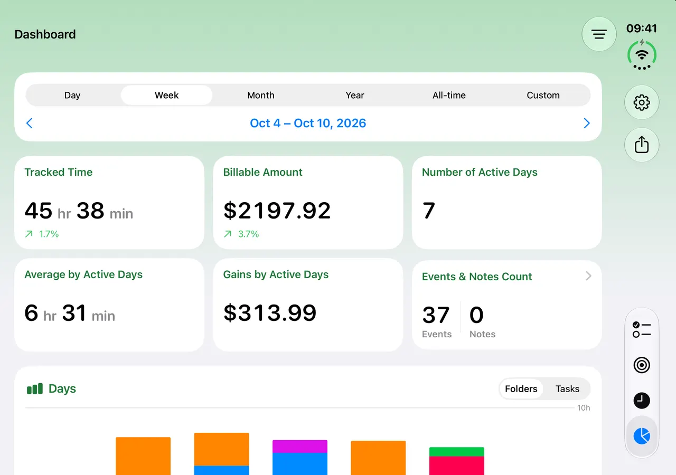Tap the Wi-Fi status indicator
This screenshot has height=475, width=676.
[x=642, y=54]
